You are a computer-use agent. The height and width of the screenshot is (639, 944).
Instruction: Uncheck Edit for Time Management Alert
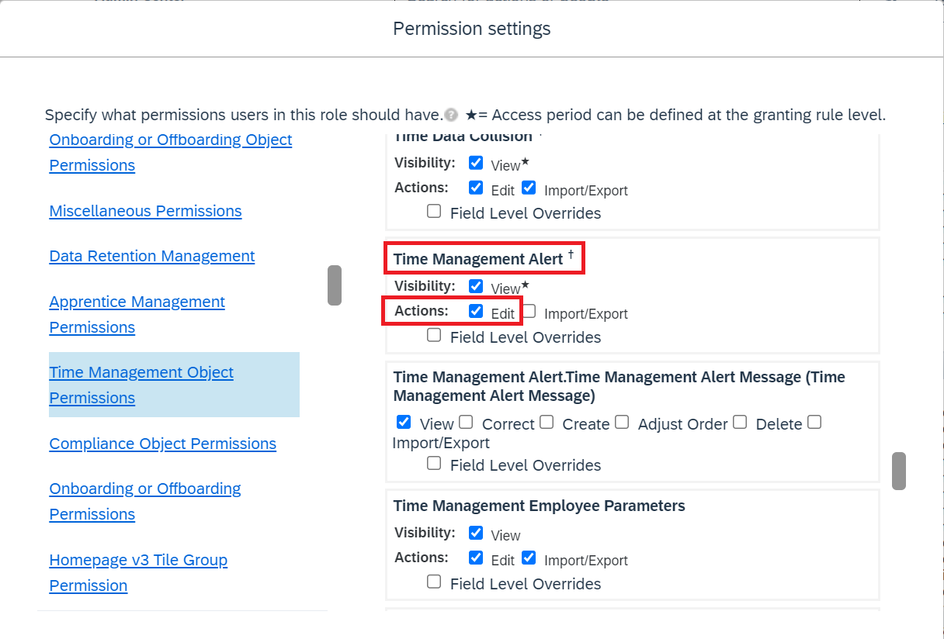click(476, 310)
